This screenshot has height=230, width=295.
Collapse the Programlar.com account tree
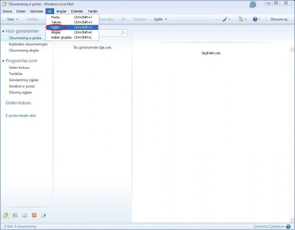point(3,61)
